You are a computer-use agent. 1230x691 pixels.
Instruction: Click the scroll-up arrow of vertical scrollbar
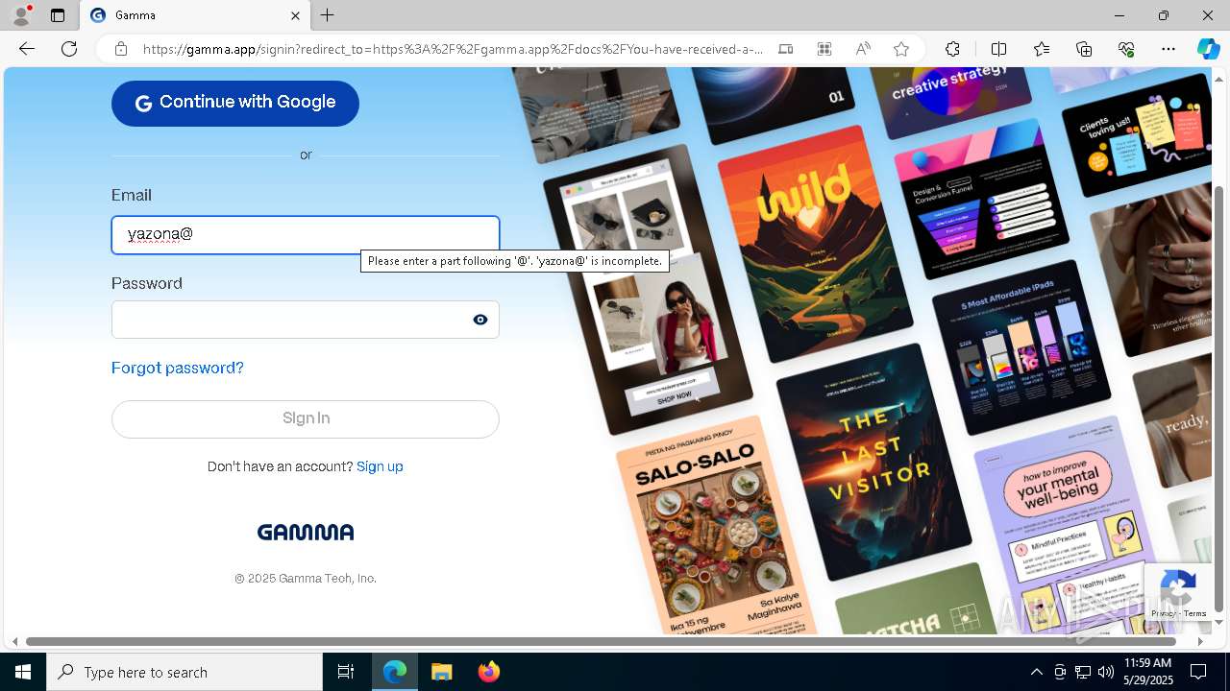point(1219,79)
